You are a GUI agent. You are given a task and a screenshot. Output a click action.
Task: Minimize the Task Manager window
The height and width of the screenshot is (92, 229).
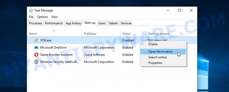point(168,10)
